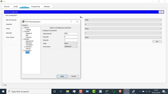Select Selection in the category tree
Screen dimensions: 168x94
click(29, 47)
